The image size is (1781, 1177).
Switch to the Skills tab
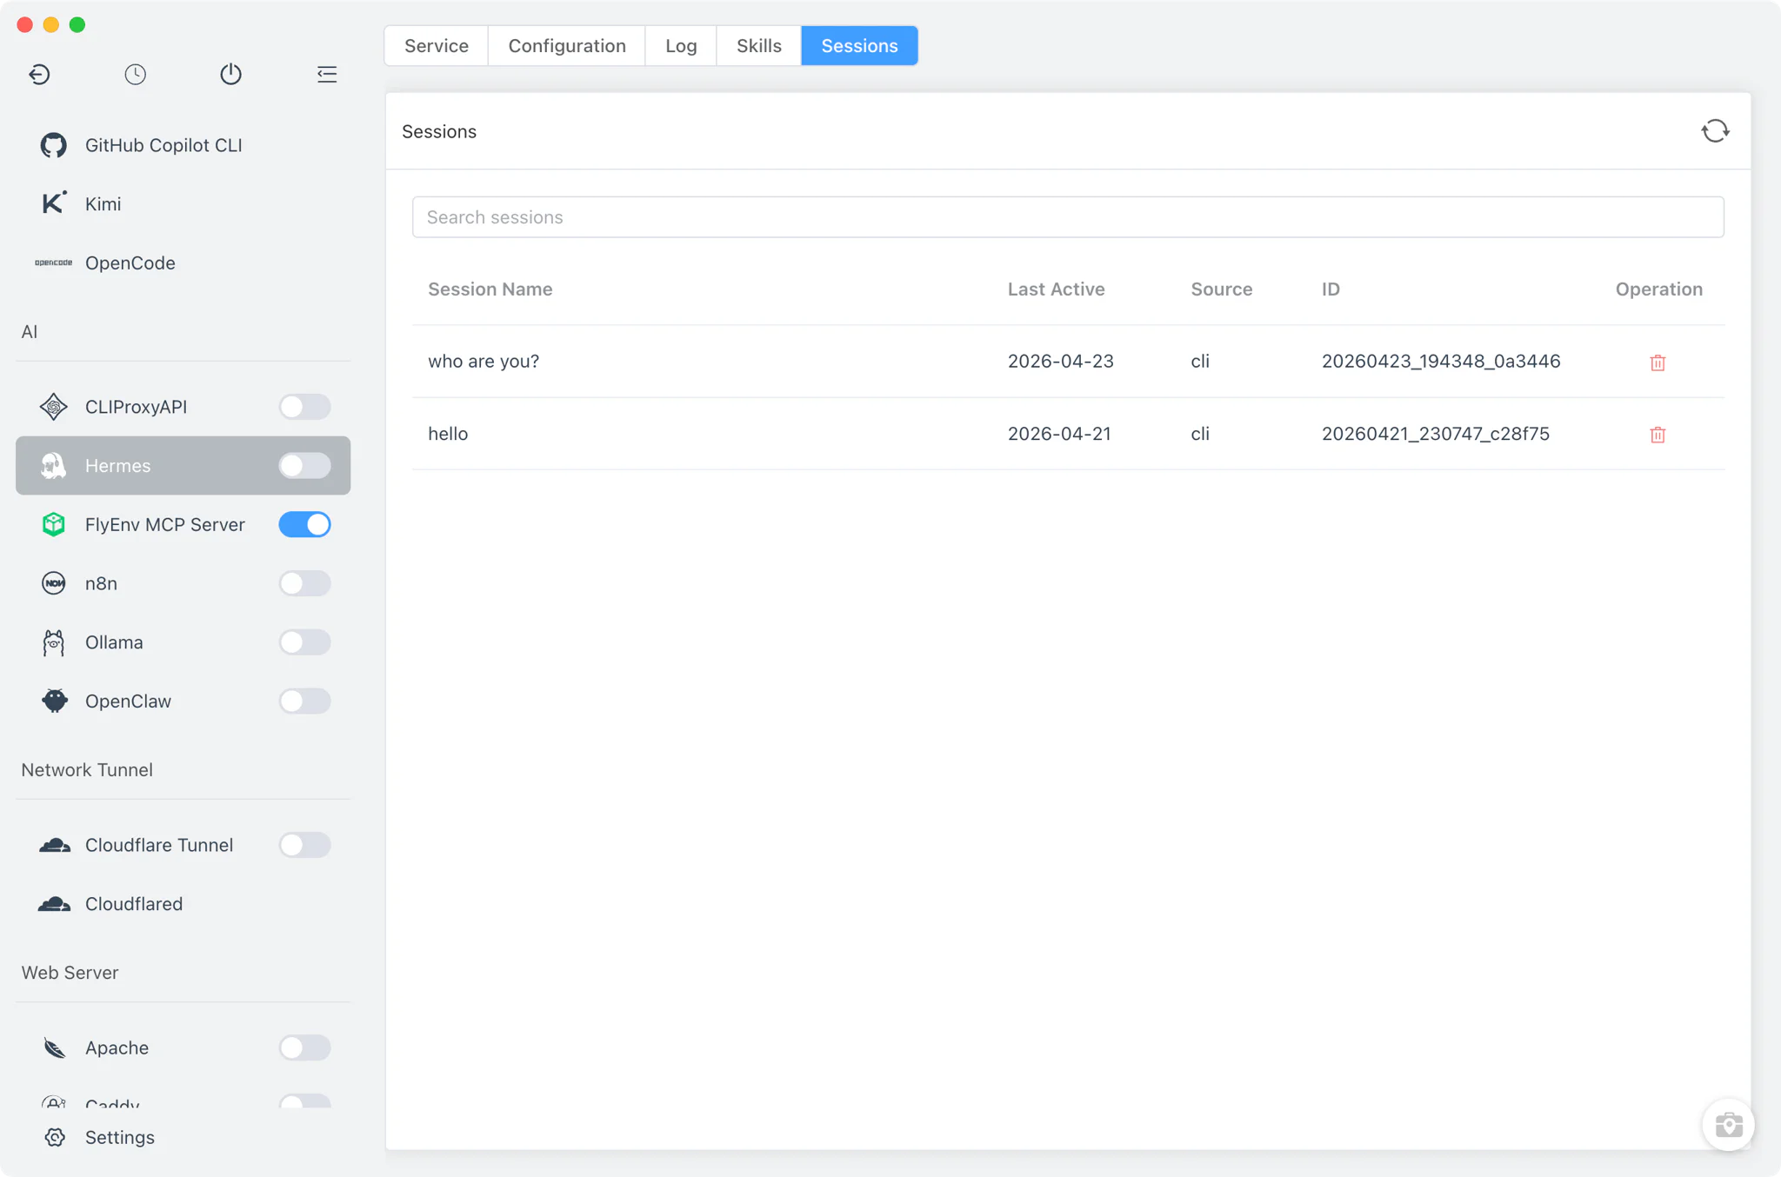[x=758, y=45]
